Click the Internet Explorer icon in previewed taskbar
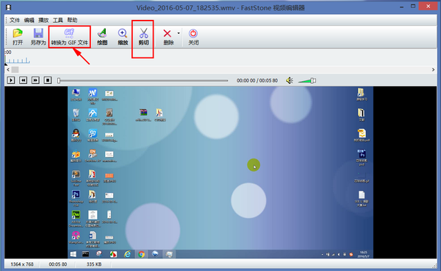 pos(127,254)
